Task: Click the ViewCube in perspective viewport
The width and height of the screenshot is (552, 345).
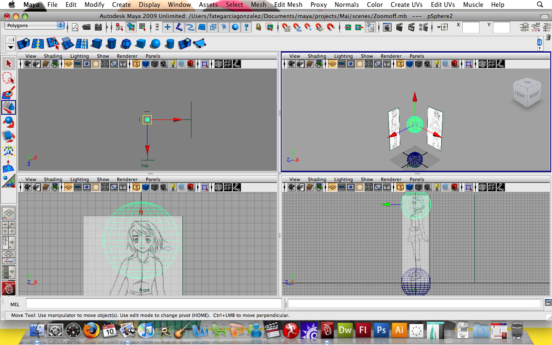Action: coord(526,92)
